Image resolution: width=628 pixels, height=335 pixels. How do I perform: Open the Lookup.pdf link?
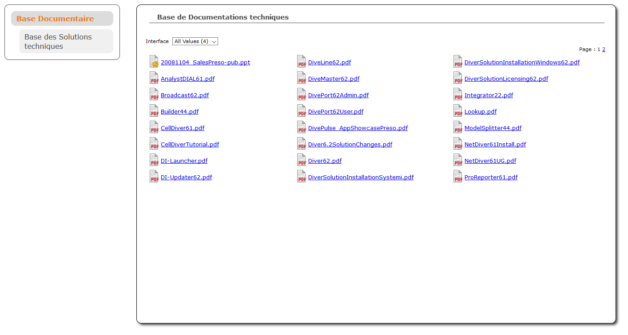click(x=481, y=111)
